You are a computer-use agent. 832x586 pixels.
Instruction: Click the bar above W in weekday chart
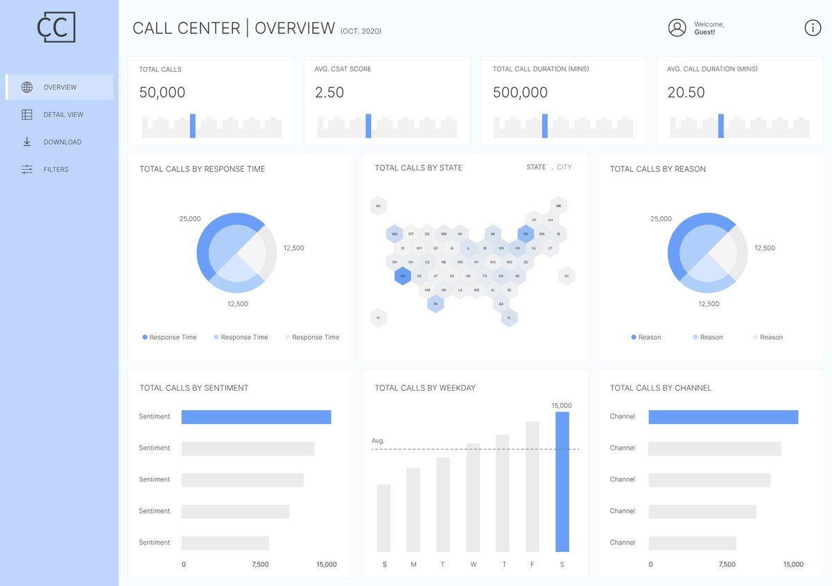tap(473, 497)
